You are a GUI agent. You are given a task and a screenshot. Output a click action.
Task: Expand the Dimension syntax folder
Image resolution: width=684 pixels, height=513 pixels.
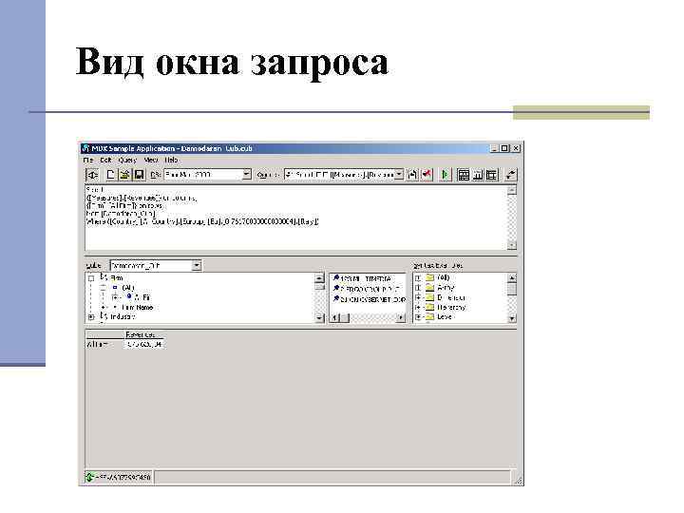pos(417,297)
